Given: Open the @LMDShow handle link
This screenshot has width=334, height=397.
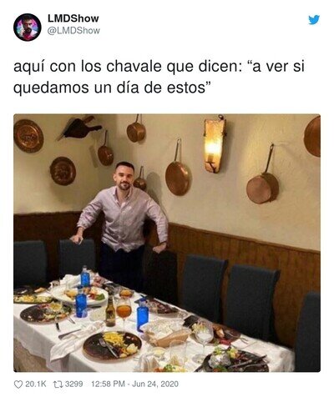Looking at the screenshot, I should point(73,31).
